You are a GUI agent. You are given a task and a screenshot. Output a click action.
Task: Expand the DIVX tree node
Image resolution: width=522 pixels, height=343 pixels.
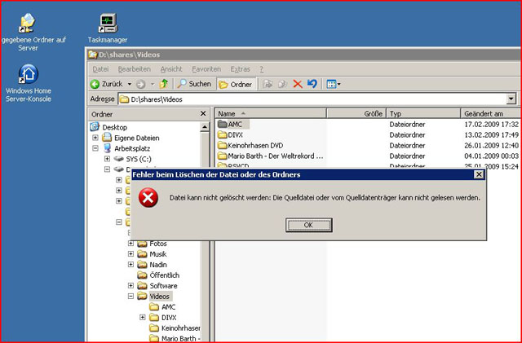point(143,318)
